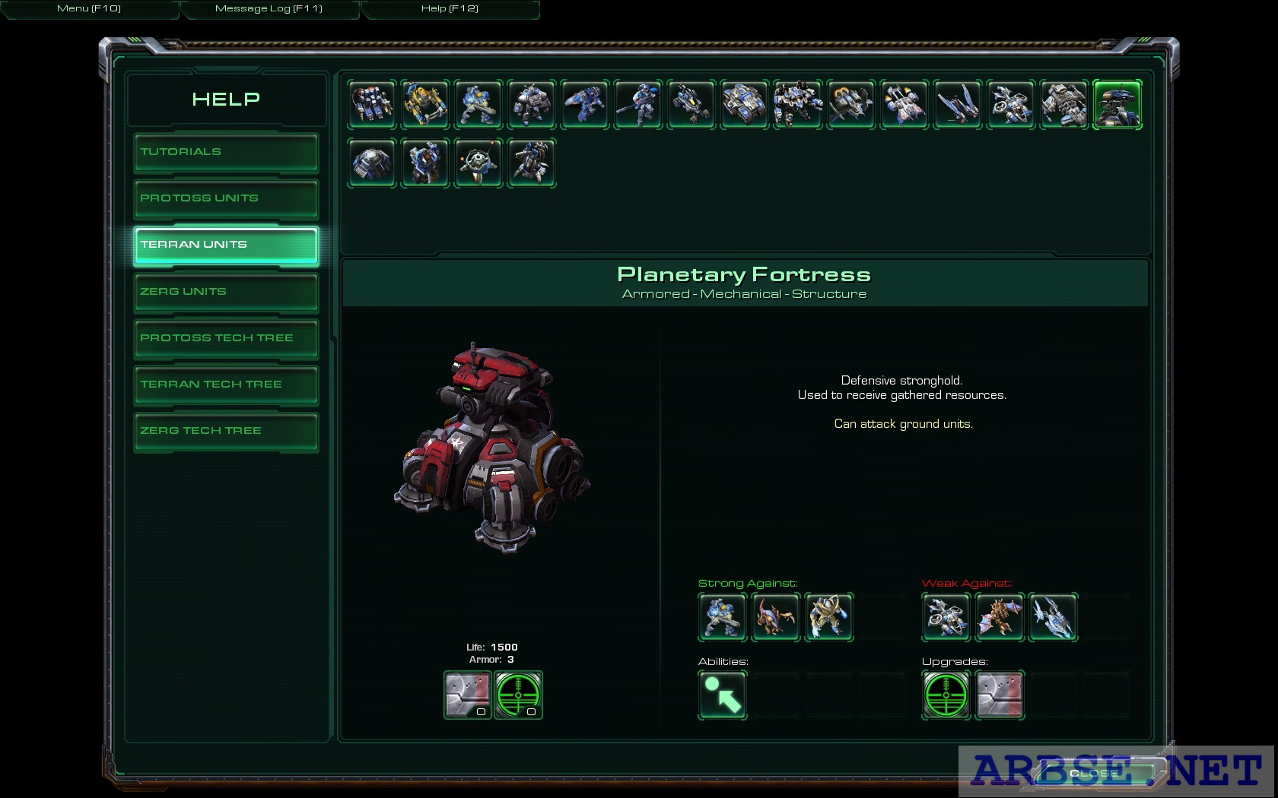Image resolution: width=1278 pixels, height=798 pixels.
Task: Click the 'Can attack ground units.' text
Action: coord(903,424)
